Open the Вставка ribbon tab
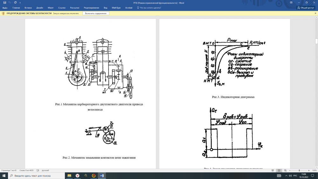This screenshot has width=318, height=179. coord(28,8)
